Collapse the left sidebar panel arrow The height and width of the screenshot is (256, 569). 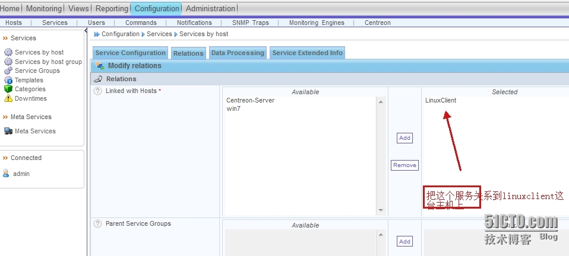pyautogui.click(x=86, y=31)
